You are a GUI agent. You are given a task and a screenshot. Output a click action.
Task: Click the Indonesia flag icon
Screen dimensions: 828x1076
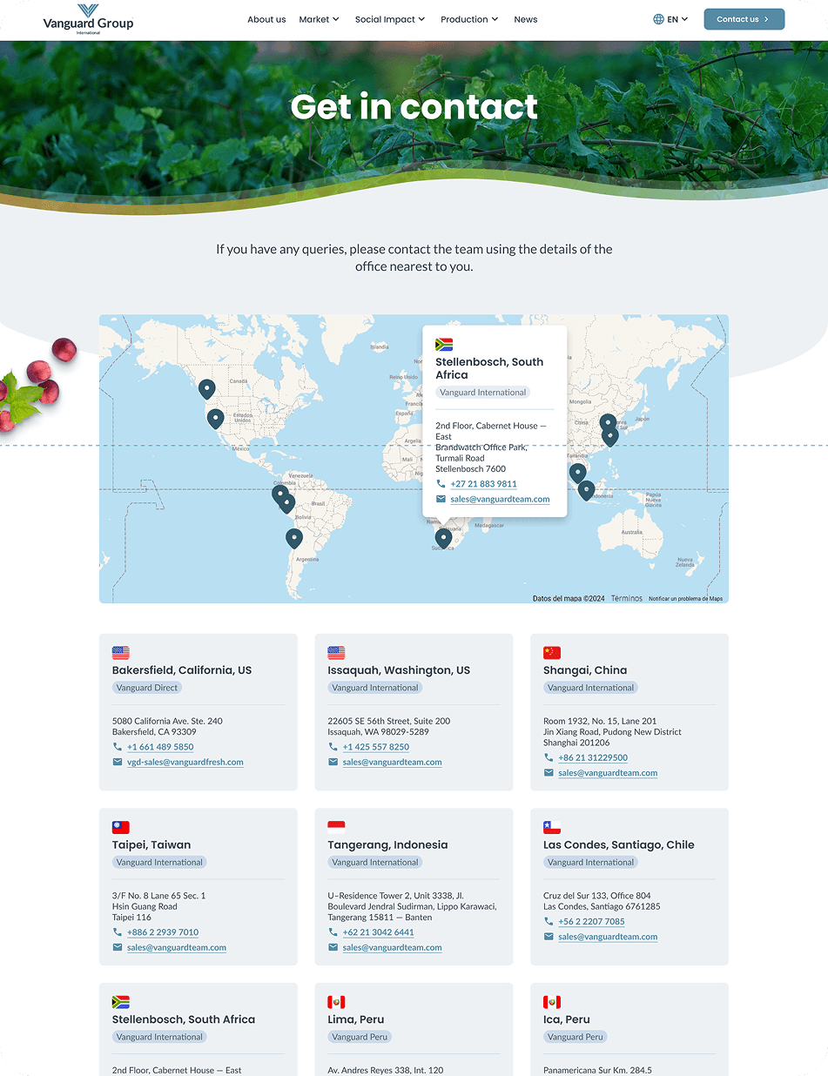pos(336,827)
